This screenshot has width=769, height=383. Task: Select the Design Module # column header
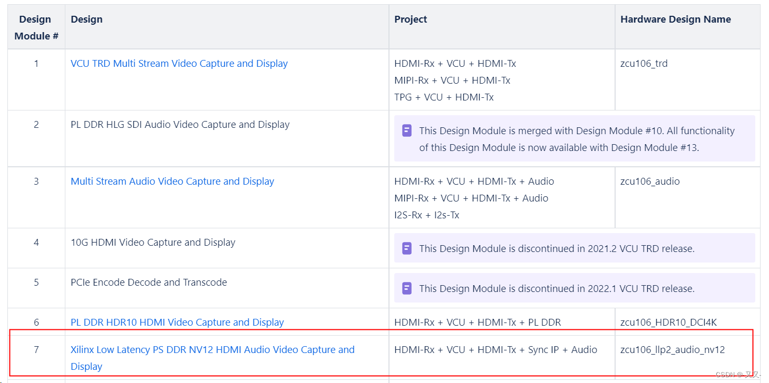[x=36, y=28]
